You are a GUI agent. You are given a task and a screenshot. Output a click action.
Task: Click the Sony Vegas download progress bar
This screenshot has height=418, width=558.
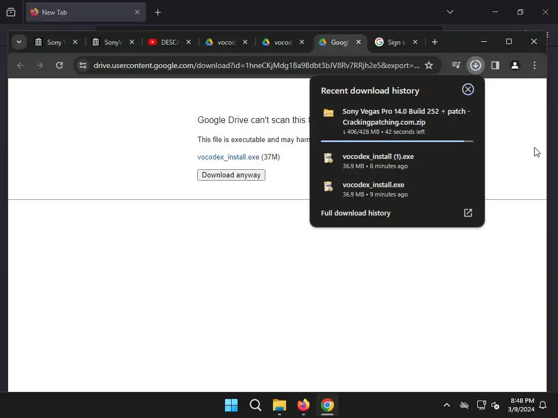point(397,141)
